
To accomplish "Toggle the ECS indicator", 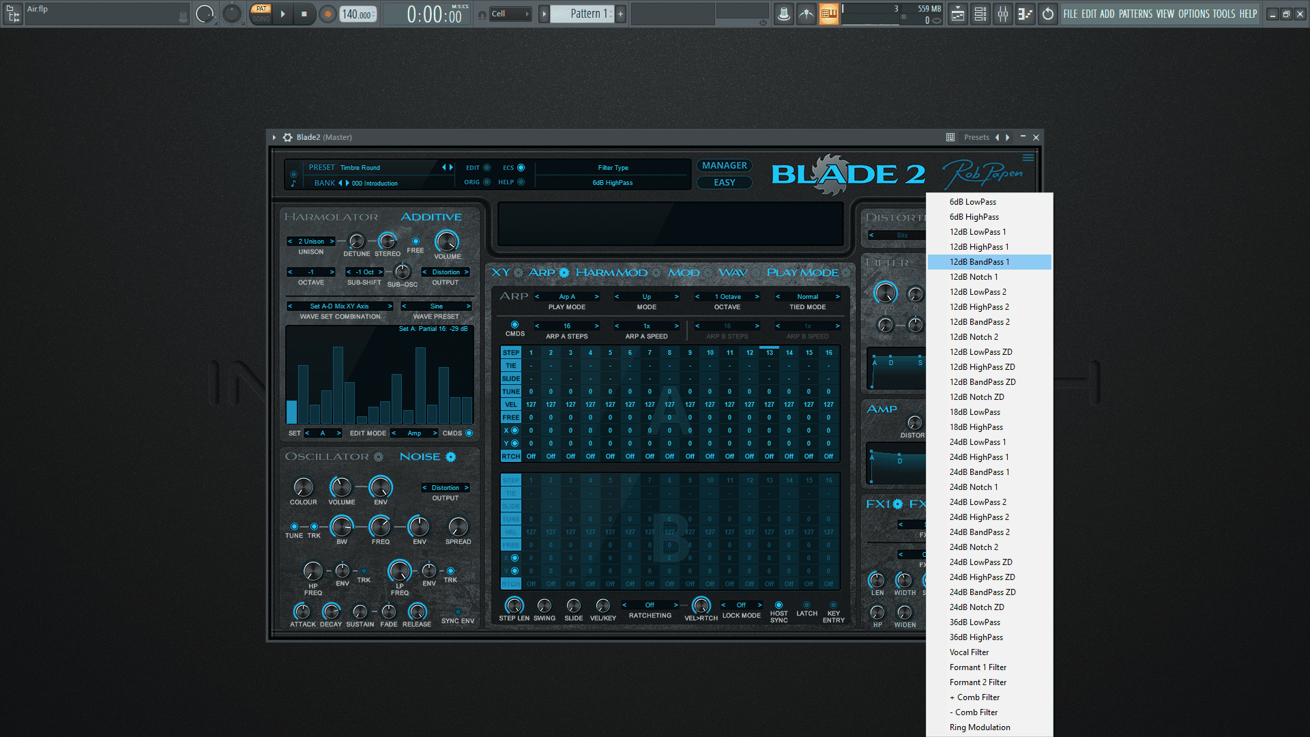I will pos(521,168).
